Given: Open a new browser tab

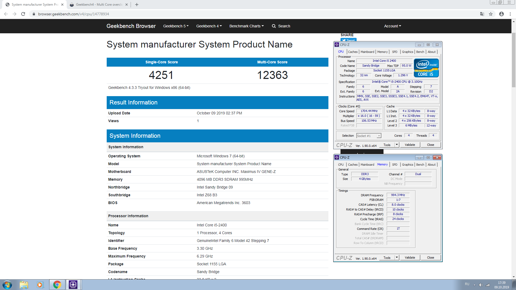Looking at the screenshot, I should coord(137,5).
